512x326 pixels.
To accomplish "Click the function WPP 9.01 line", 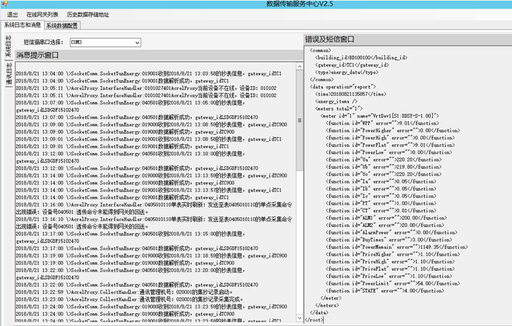I will (382, 123).
